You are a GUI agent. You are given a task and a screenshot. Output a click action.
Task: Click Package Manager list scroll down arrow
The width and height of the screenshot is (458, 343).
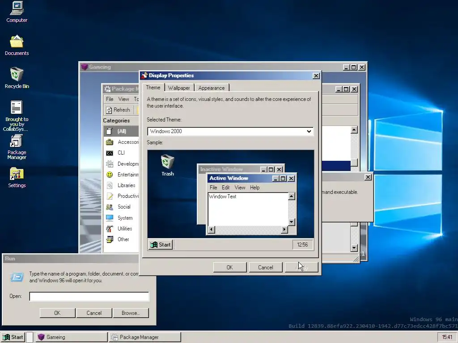click(354, 248)
